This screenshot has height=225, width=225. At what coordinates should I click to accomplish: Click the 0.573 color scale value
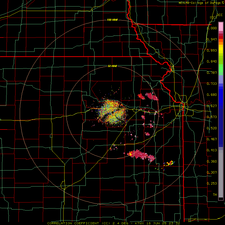(212, 117)
